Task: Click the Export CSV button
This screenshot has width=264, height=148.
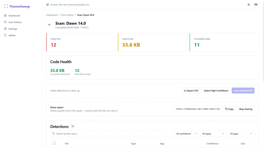Action: (191, 91)
